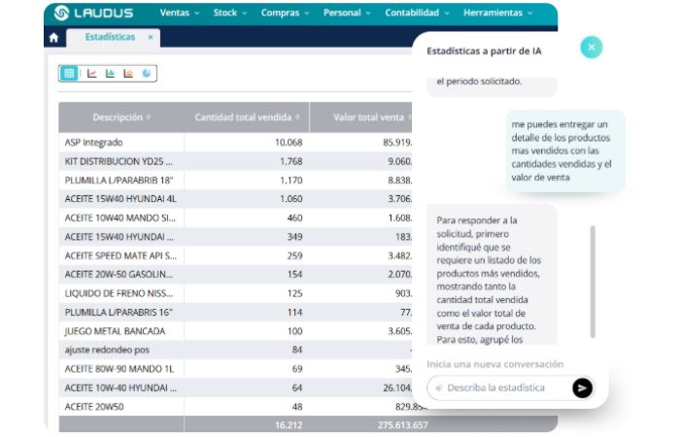Open the Ventas dropdown menu

click(x=180, y=13)
